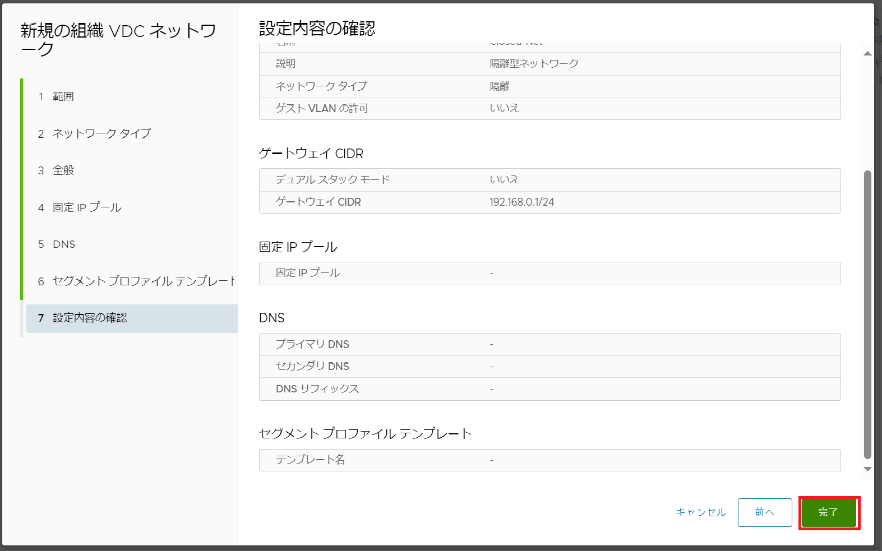Screen dimensions: 882x551
Task: Click the current step 7 設定内容の確認
Action: (90, 318)
